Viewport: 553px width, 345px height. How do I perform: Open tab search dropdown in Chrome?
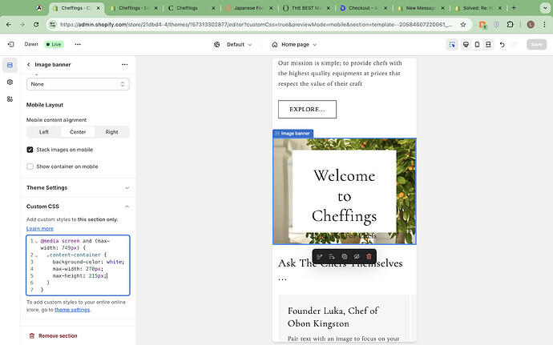click(x=545, y=8)
